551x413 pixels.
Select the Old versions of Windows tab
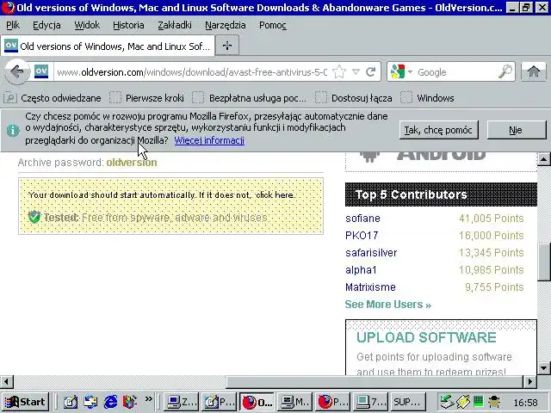point(108,46)
